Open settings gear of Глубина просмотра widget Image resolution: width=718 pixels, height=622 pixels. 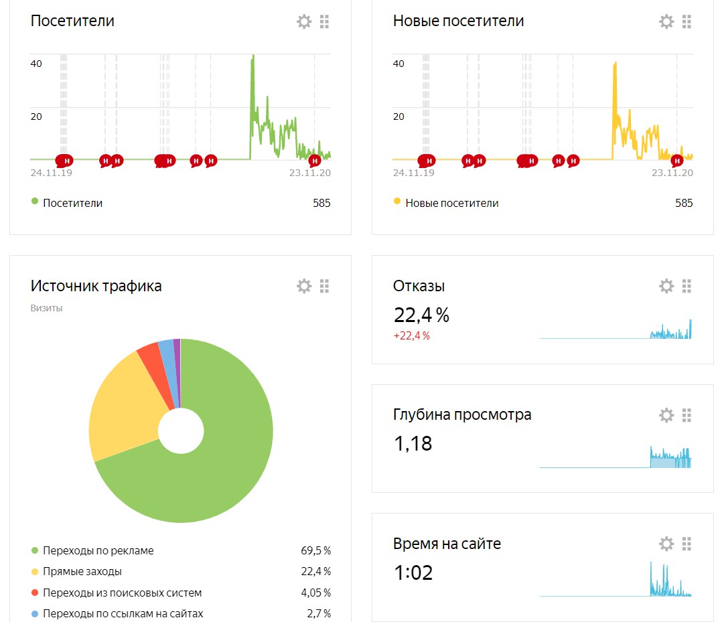(666, 415)
